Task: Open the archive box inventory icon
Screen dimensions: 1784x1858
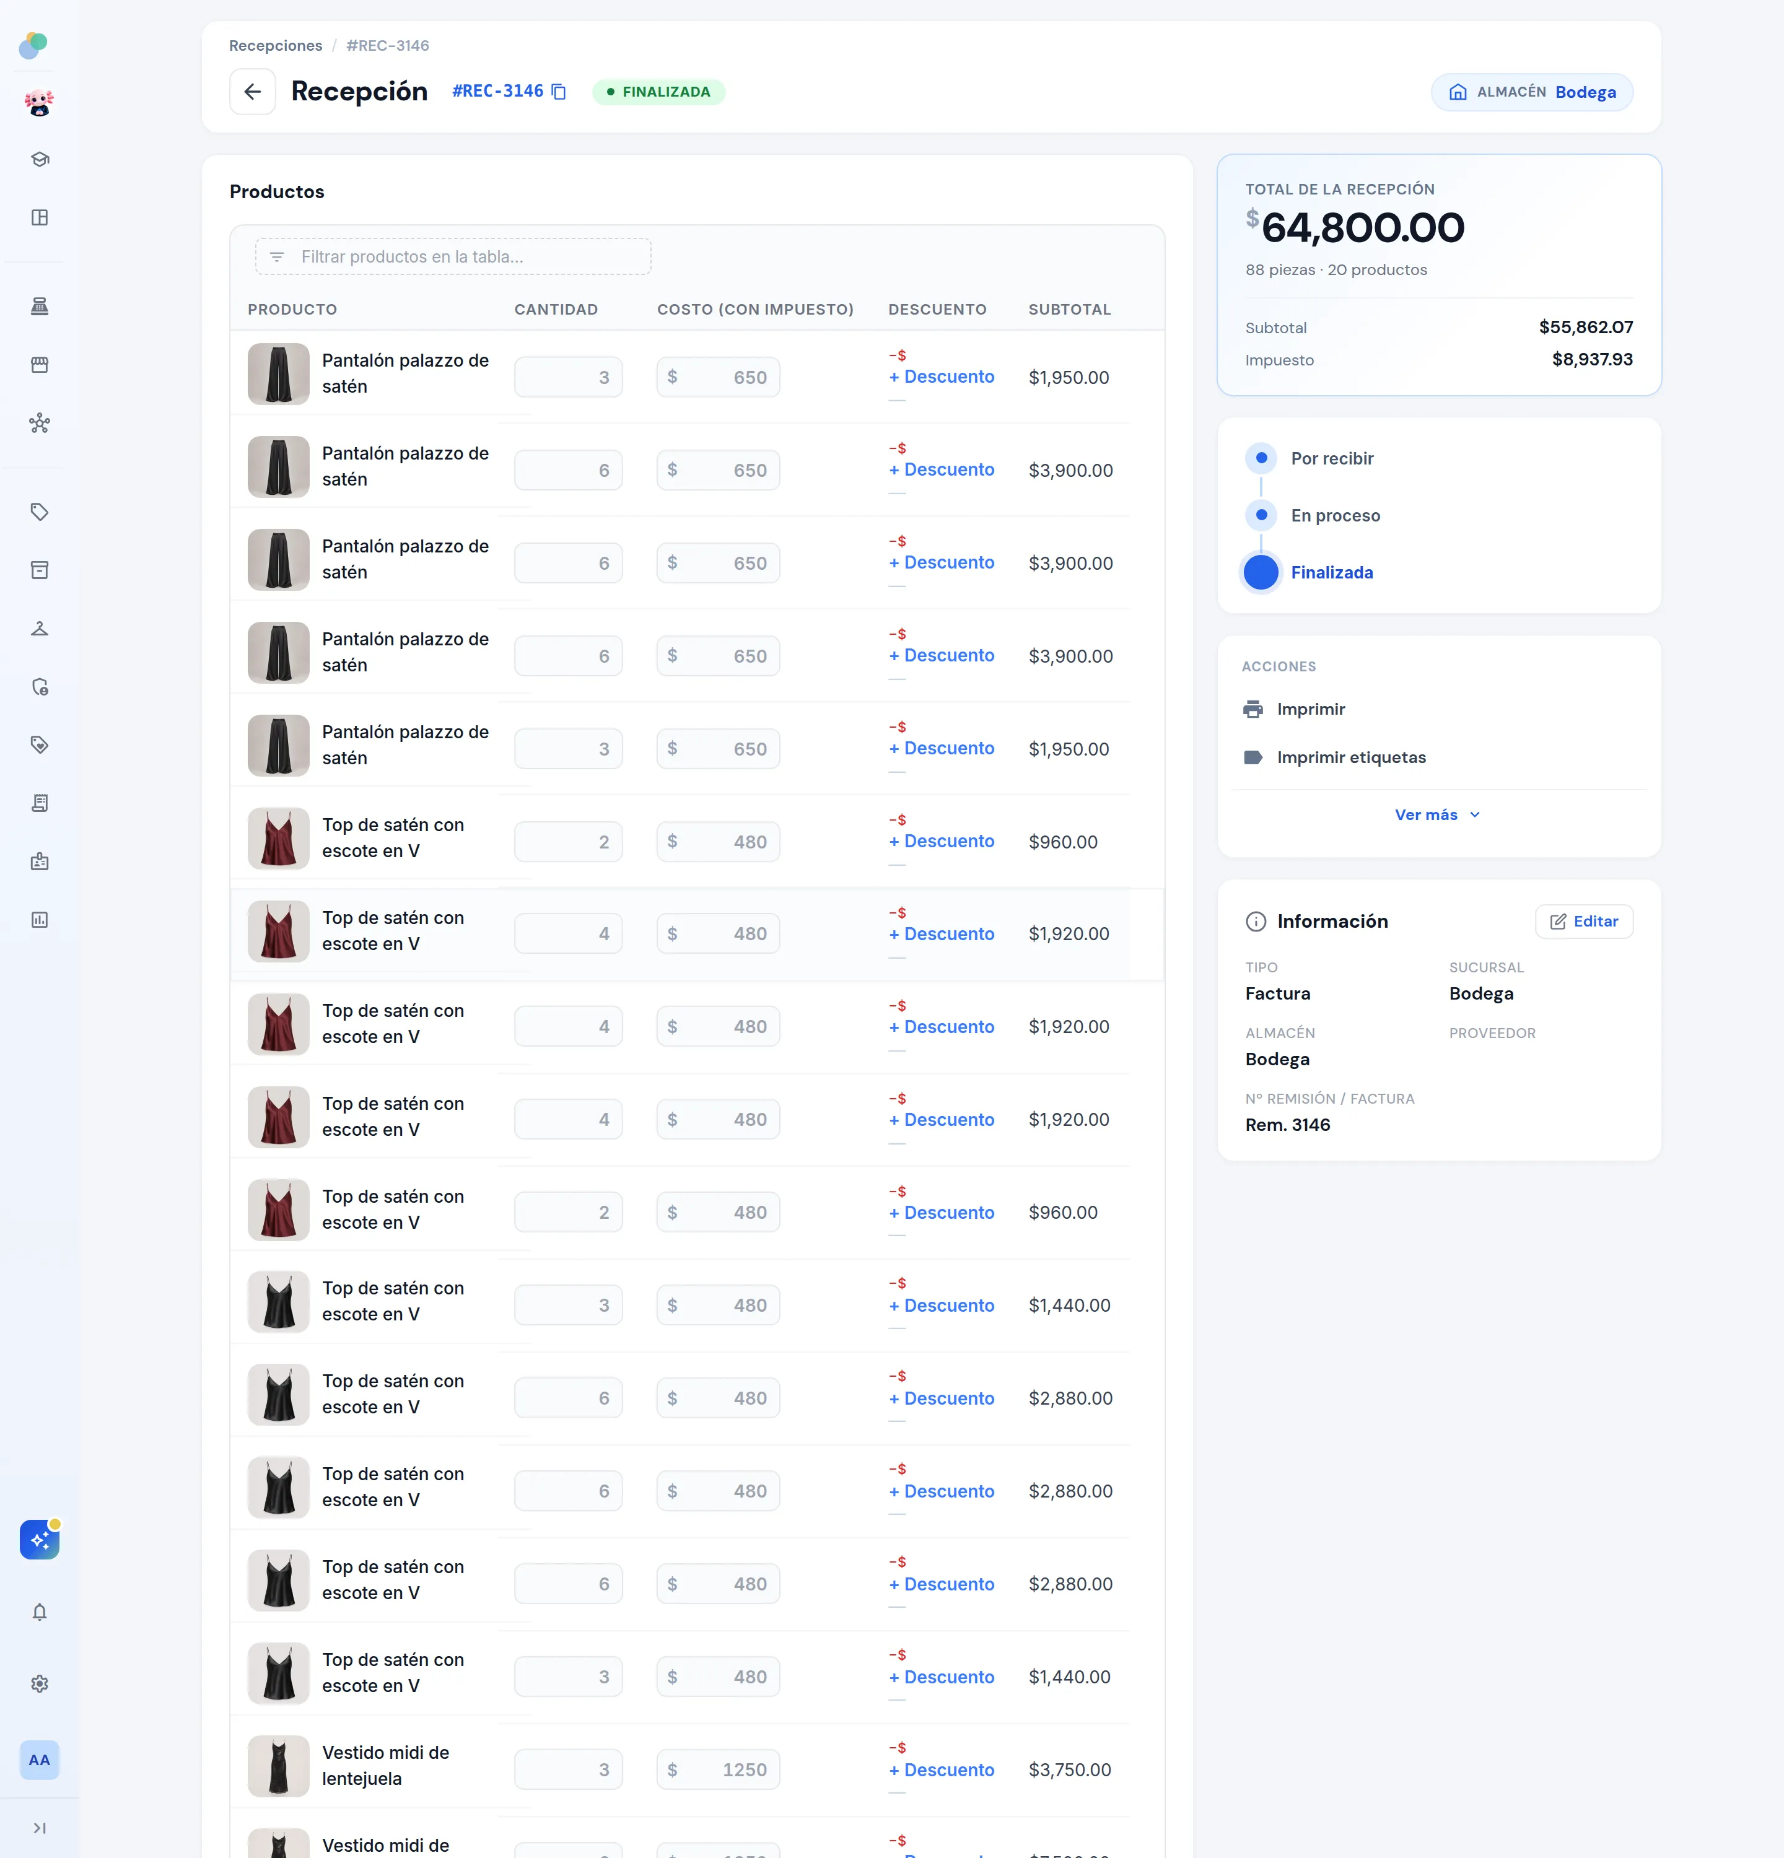Action: pyautogui.click(x=40, y=570)
